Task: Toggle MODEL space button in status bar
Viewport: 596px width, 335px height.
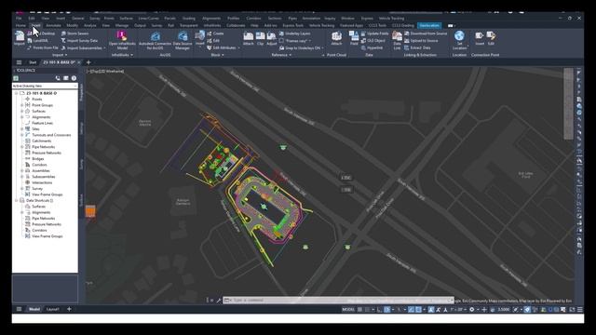Action: (348, 310)
